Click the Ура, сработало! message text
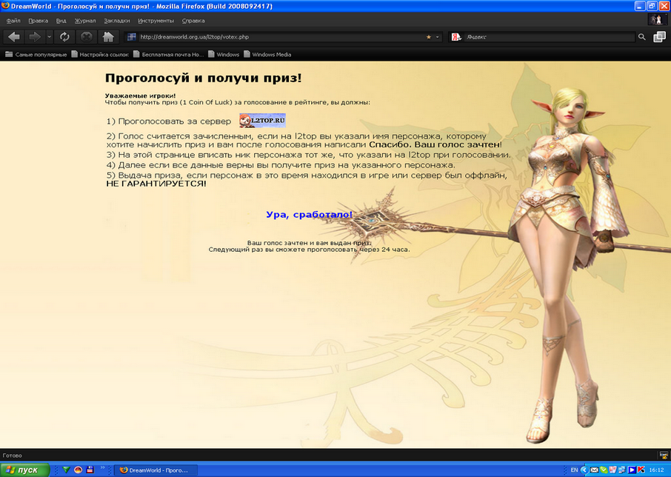The image size is (671, 477). pyautogui.click(x=310, y=214)
